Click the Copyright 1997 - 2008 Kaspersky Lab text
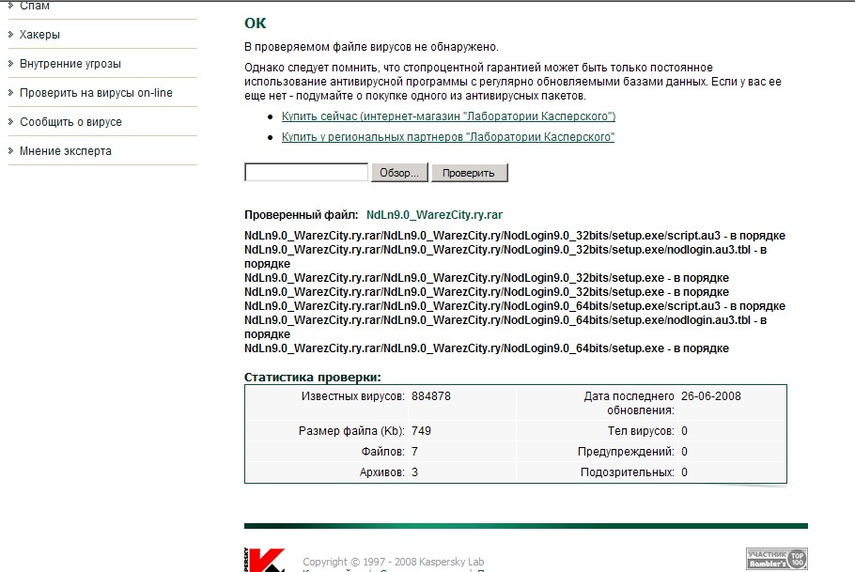Screen dimensions: 855x572 click(393, 562)
